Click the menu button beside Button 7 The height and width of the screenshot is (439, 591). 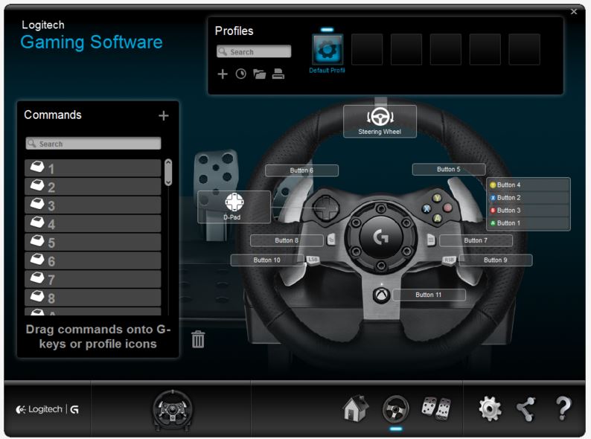coord(431,240)
